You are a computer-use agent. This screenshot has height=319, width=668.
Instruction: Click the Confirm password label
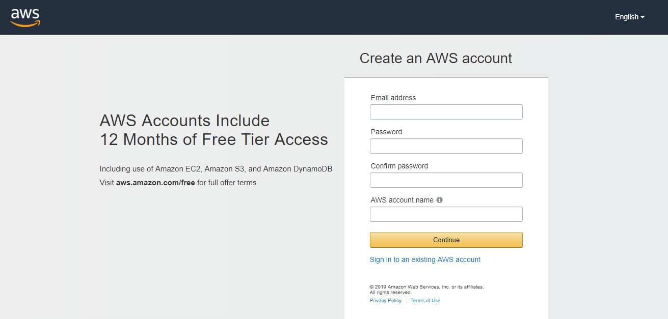coord(399,166)
